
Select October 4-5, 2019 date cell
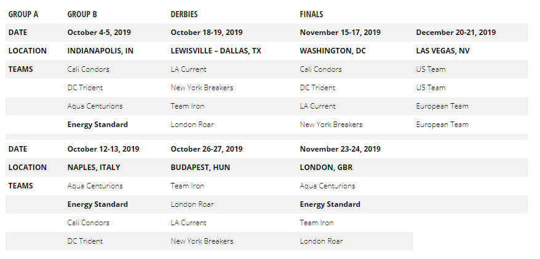pyautogui.click(x=99, y=33)
